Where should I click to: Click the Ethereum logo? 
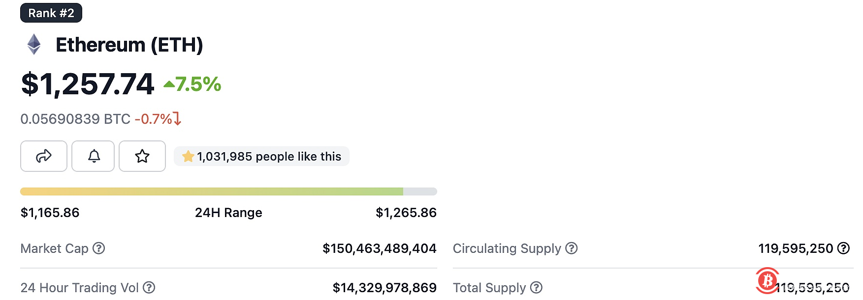pos(33,45)
